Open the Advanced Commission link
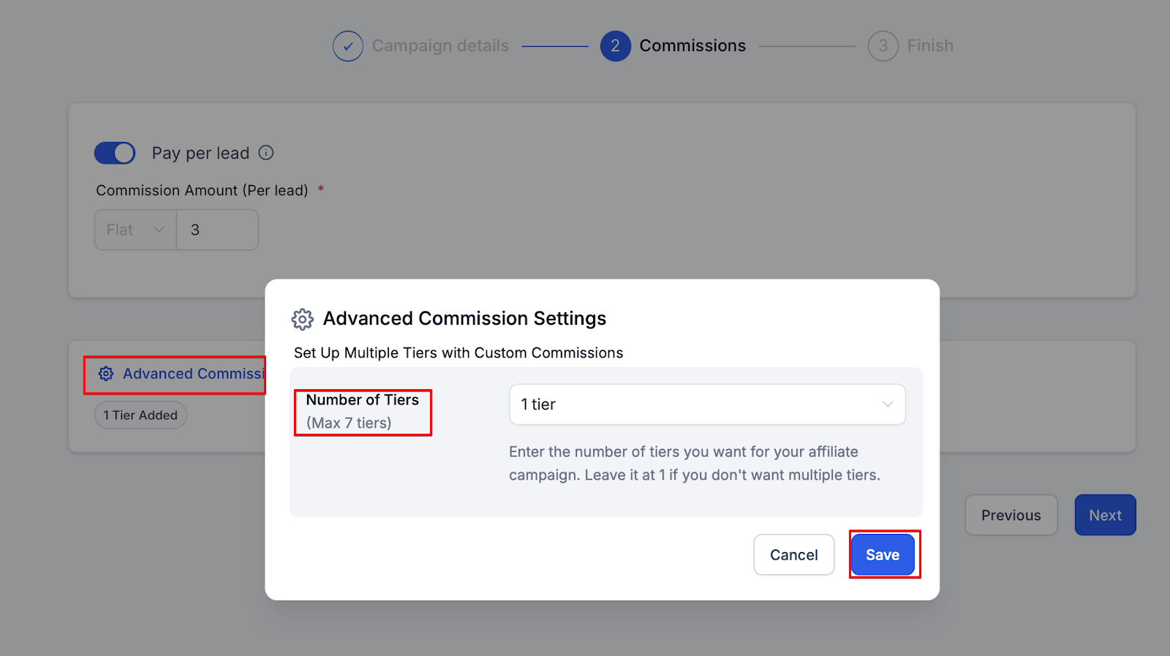Screen dimensions: 1170x656 coord(193,374)
